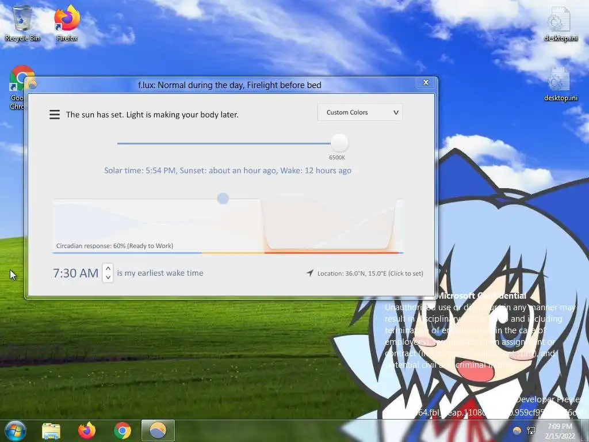Select the Firefox desktop shortcut
The height and width of the screenshot is (442, 589).
click(x=67, y=23)
